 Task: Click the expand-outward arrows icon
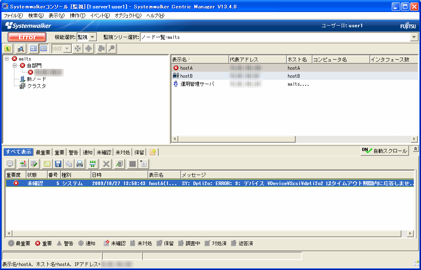coord(89,48)
